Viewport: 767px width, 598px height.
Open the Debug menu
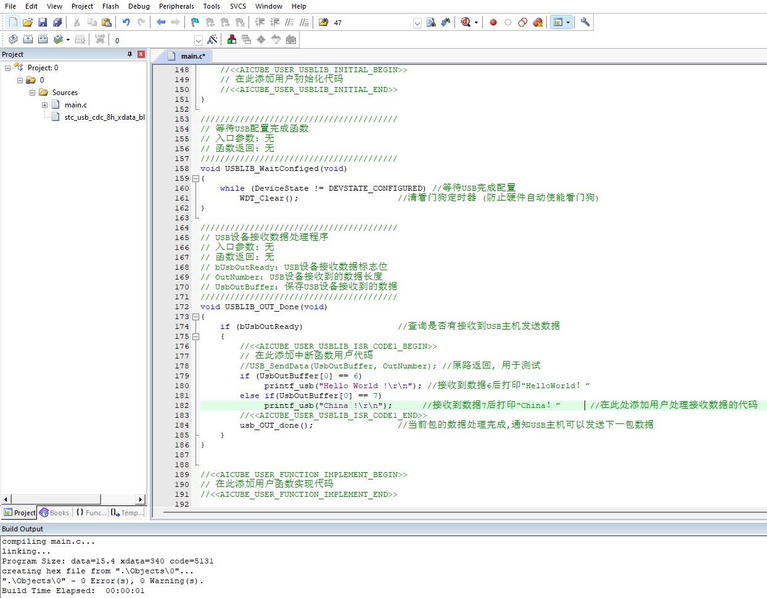pyautogui.click(x=139, y=6)
